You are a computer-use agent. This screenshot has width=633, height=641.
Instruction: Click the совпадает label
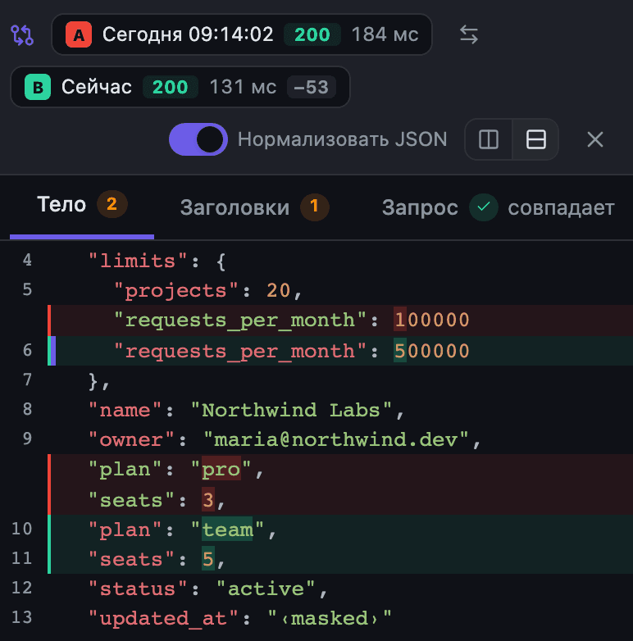point(561,207)
